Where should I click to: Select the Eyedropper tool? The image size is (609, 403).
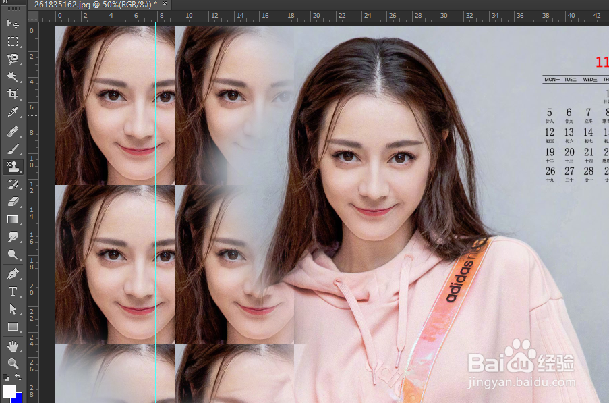coord(13,112)
